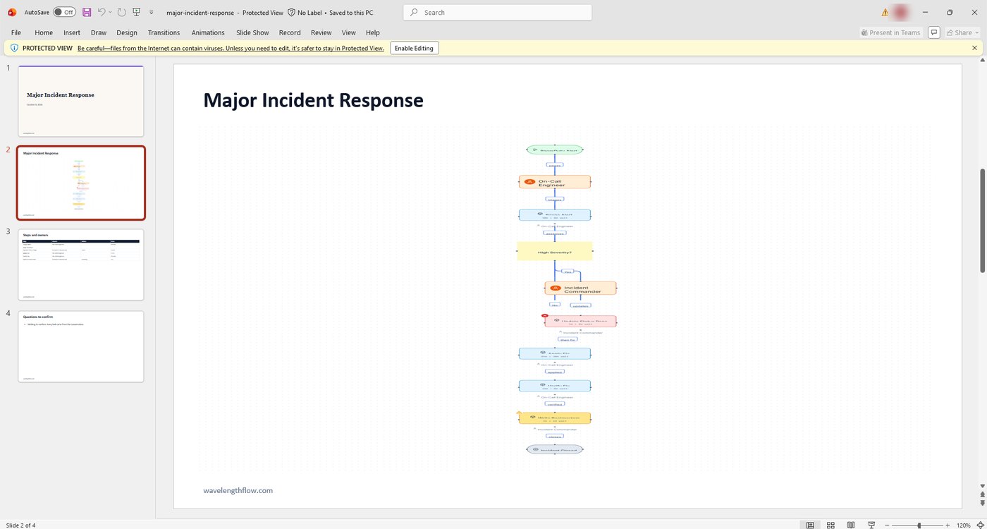Open the Animations tab

pyautogui.click(x=208, y=32)
